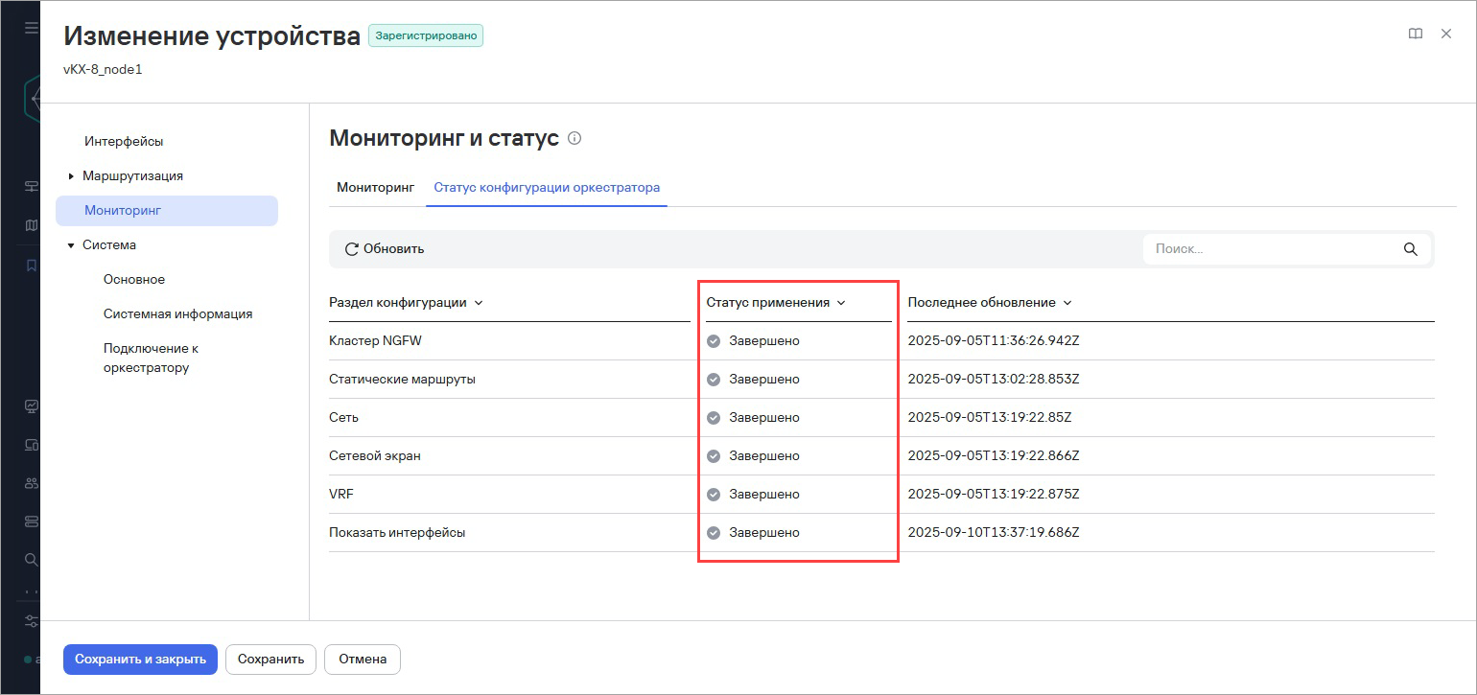
Task: Click the timestamp 2025-09-05T13:19:22.85Z
Action: pos(990,418)
